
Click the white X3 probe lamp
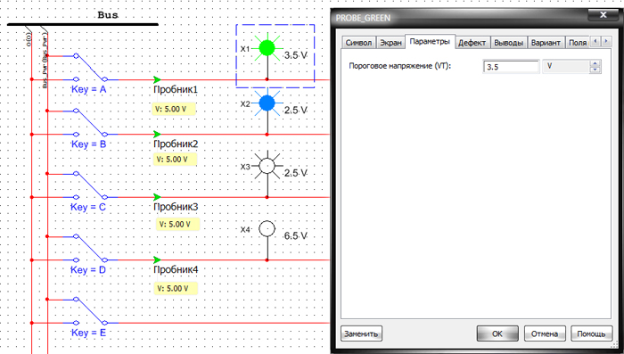[x=267, y=166]
